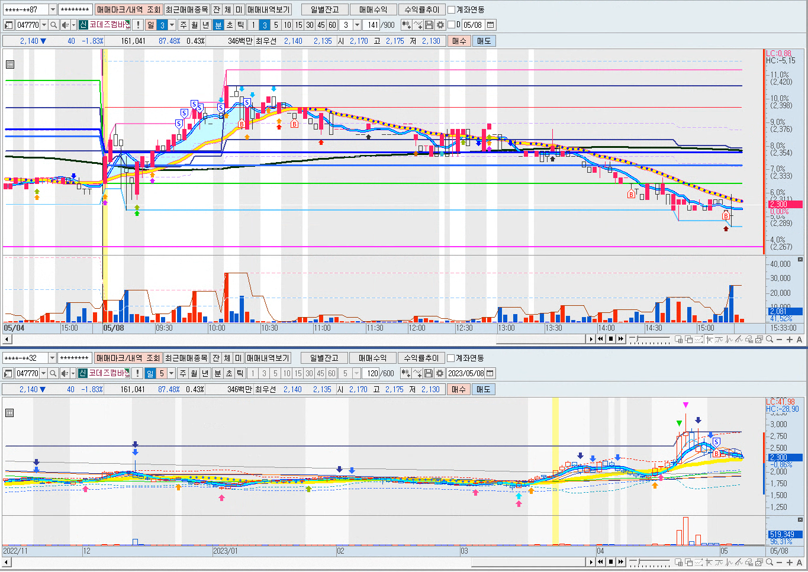Select 주 (weekly) period in top chart
808x572 pixels.
tap(184, 25)
